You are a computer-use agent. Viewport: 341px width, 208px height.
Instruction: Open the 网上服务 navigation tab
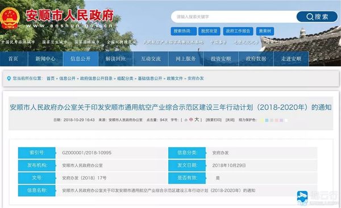186,59
